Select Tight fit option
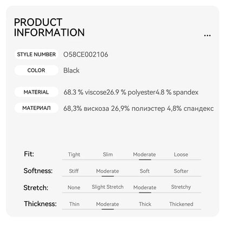This screenshot has width=225, height=225. [74, 155]
